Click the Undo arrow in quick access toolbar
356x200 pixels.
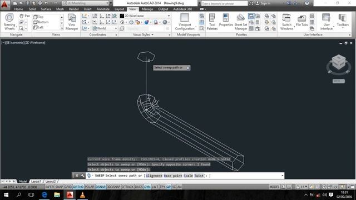pyautogui.click(x=47, y=3)
